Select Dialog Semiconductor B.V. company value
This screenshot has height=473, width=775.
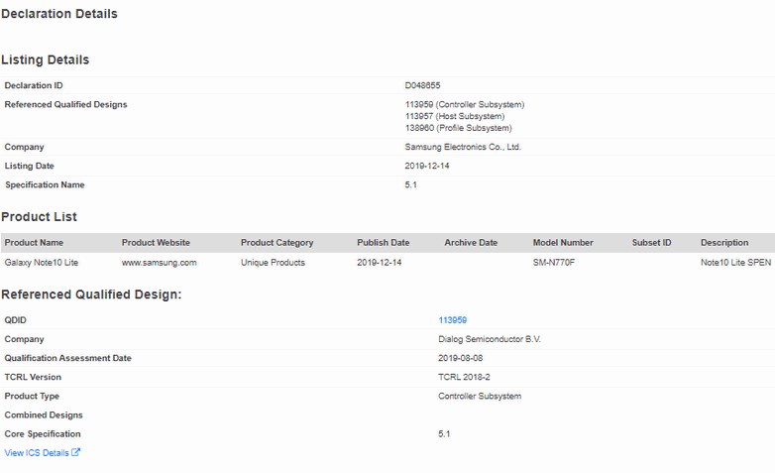pos(490,339)
